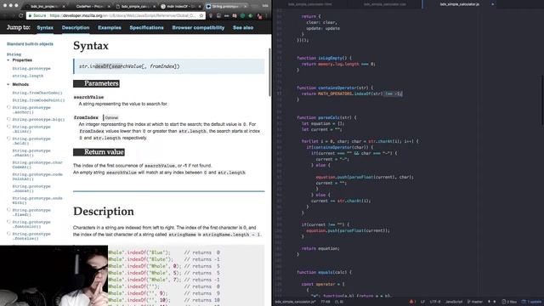This screenshot has height=306, width=544.
Task: Jump to the Syntax section
Action: point(45,27)
